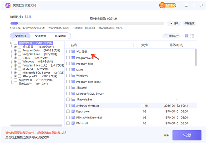
Task: Click file icon of Report.wer
Action: [73, 111]
